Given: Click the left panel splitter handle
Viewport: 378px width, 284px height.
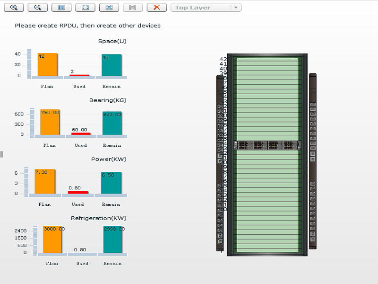Looking at the screenshot, I should point(2,154).
